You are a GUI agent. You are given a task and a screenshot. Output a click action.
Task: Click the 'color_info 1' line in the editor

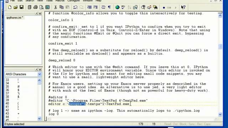[x=61, y=20]
